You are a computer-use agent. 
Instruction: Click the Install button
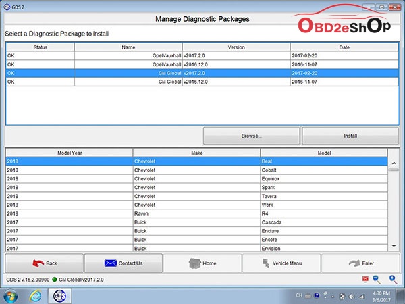tap(350, 136)
